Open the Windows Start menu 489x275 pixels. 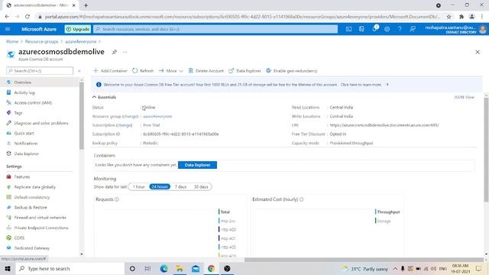tap(8, 268)
